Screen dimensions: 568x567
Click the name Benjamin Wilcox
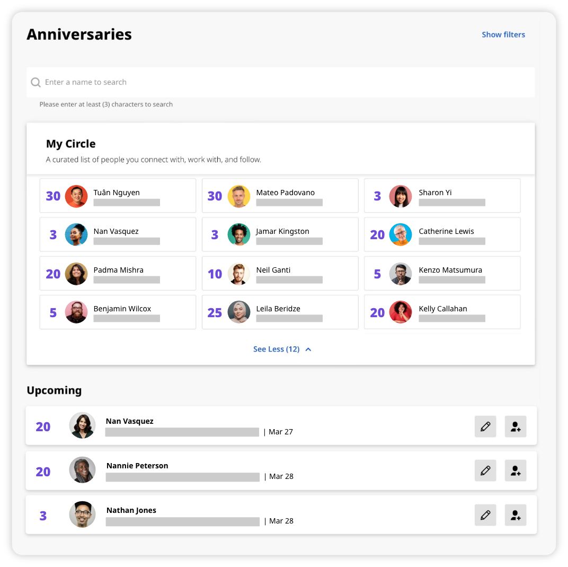point(122,309)
